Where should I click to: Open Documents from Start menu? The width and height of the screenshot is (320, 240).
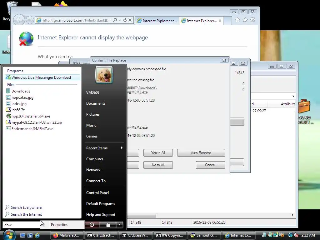coord(96,103)
